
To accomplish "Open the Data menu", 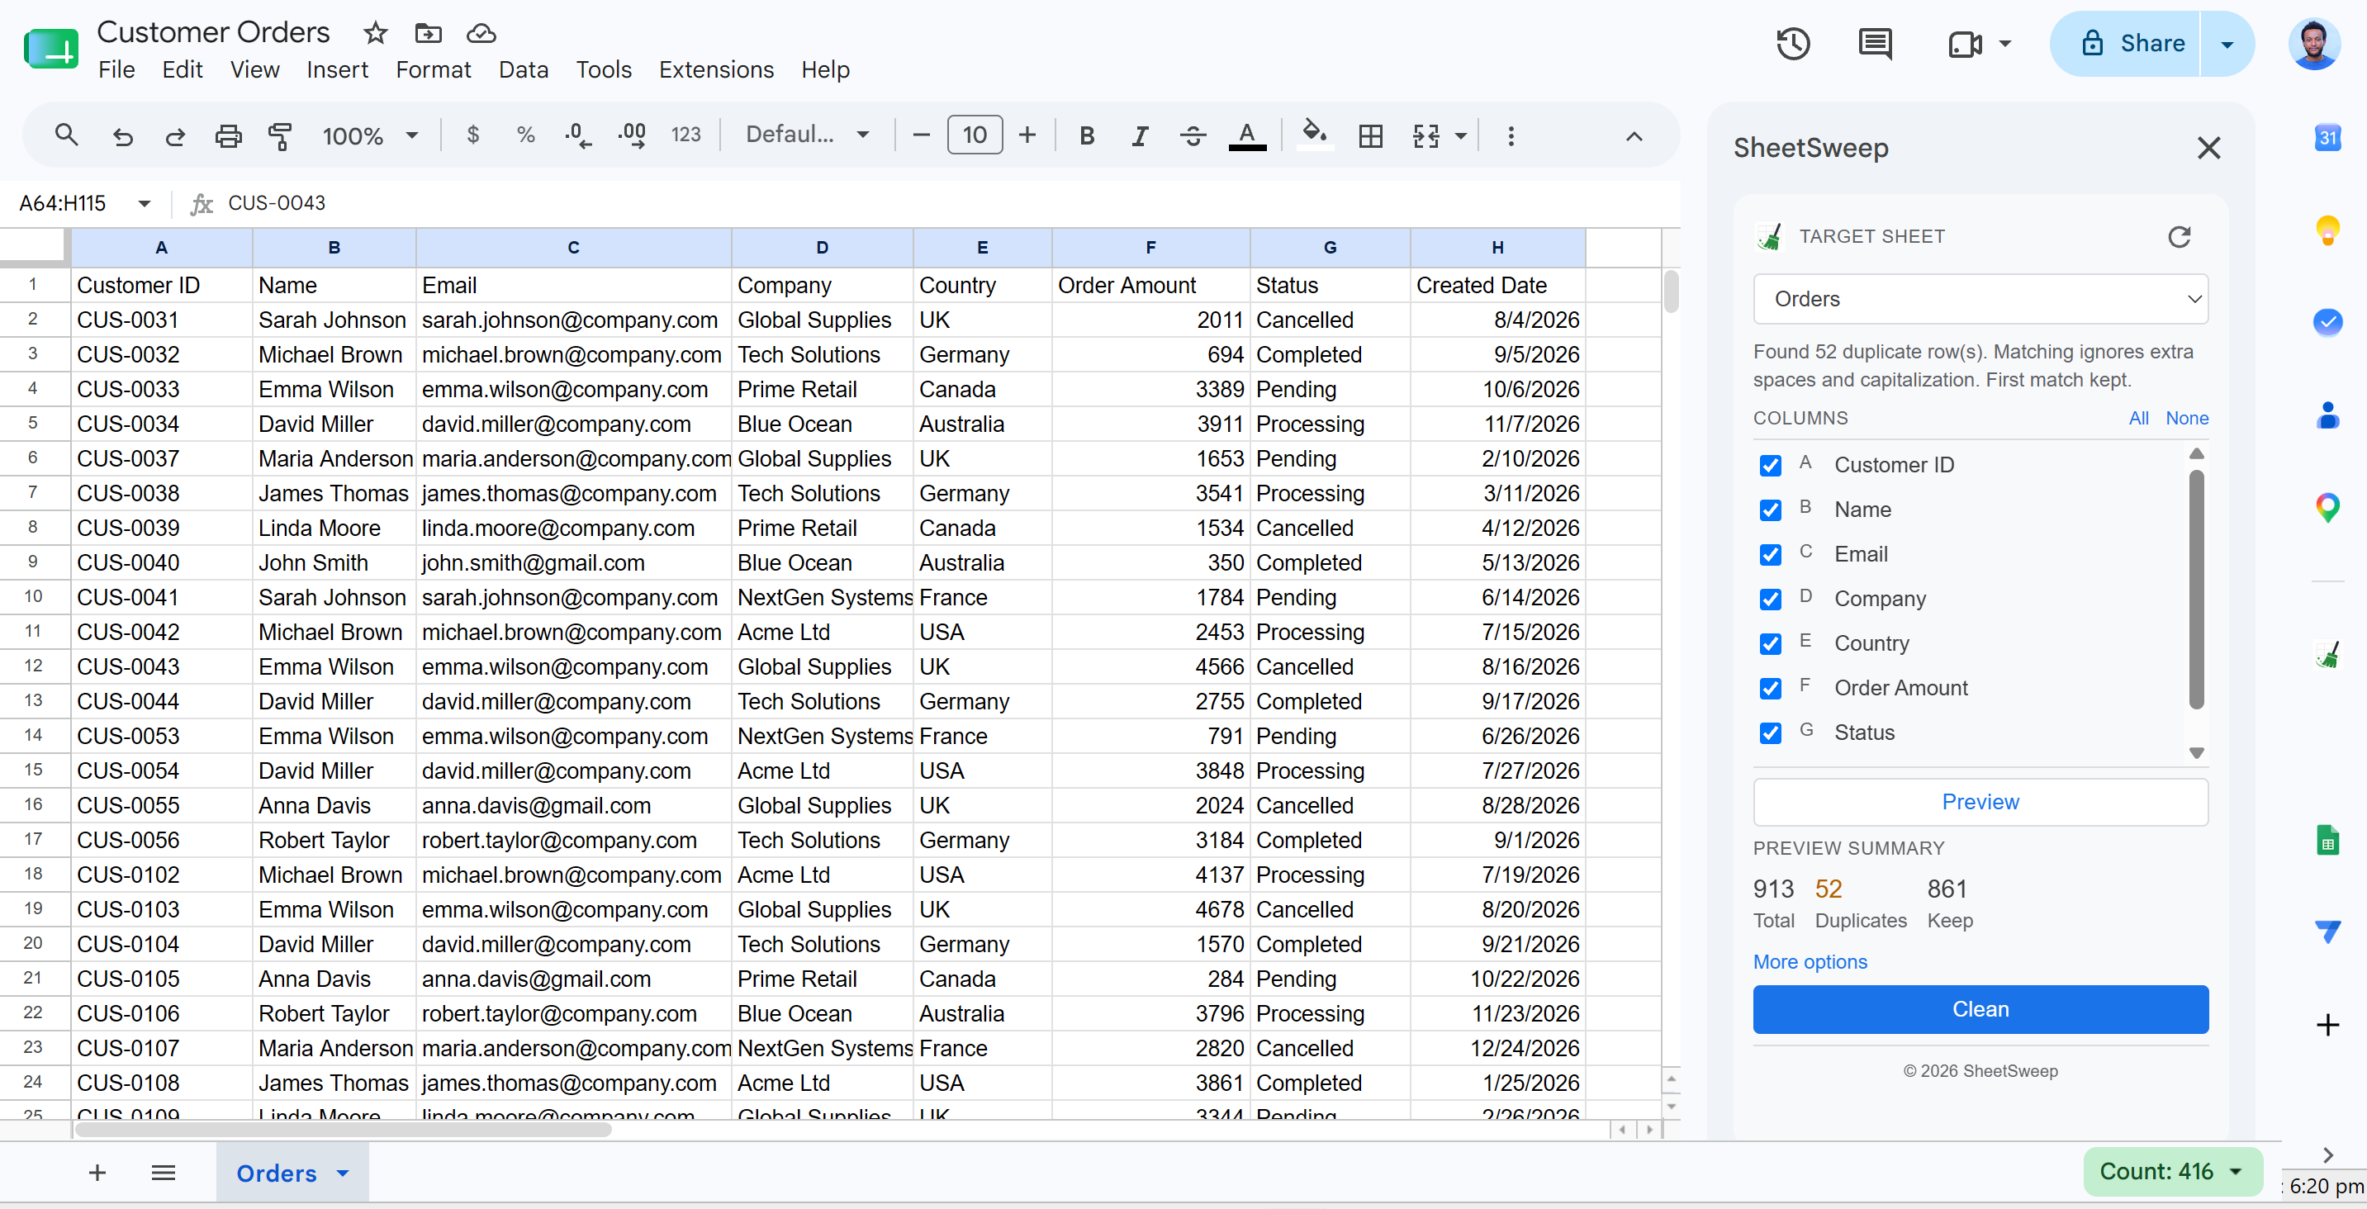I will pyautogui.click(x=523, y=70).
